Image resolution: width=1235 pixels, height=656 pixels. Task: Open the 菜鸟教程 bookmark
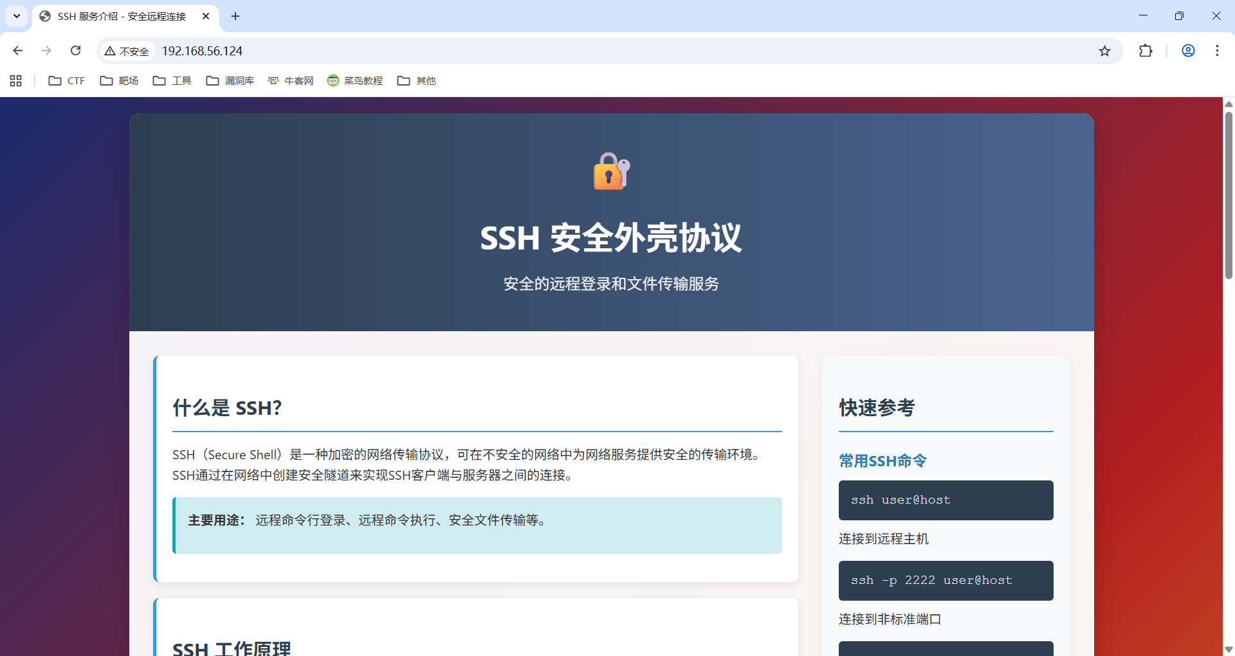[355, 80]
